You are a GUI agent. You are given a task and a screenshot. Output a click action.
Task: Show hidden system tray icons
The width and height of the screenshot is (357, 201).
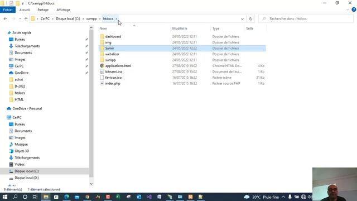tap(283, 197)
